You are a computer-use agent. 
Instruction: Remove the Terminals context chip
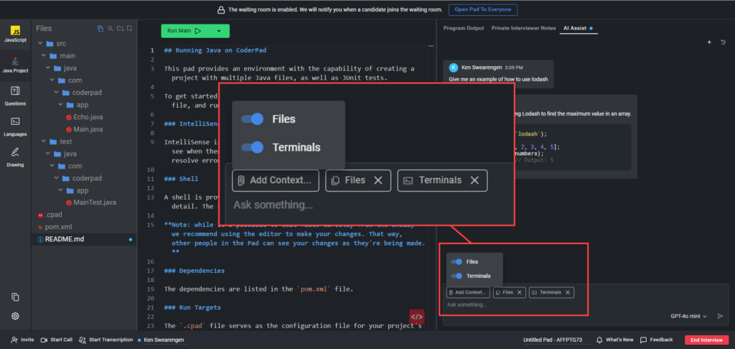(568, 292)
